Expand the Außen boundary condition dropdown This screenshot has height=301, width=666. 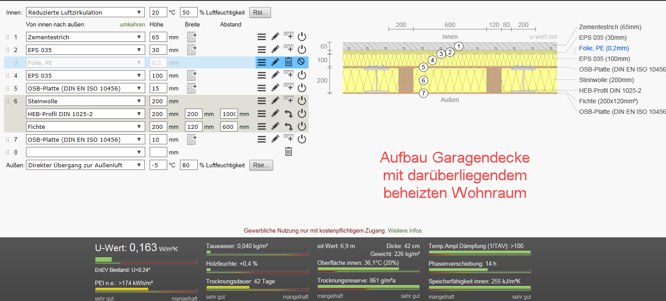click(x=86, y=165)
